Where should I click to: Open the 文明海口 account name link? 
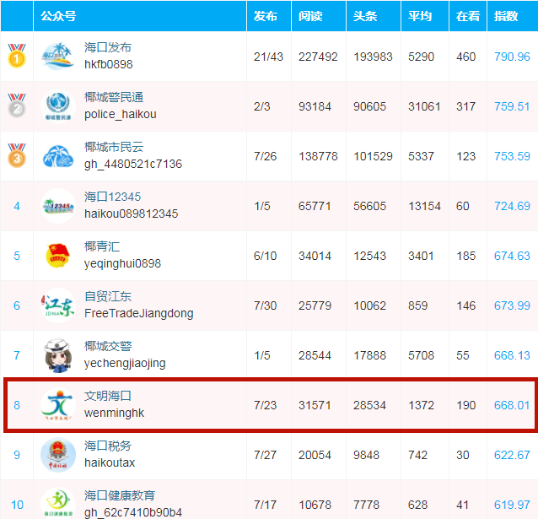tap(108, 396)
